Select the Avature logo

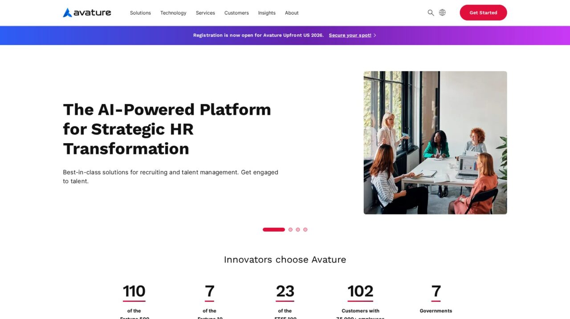coord(87,12)
